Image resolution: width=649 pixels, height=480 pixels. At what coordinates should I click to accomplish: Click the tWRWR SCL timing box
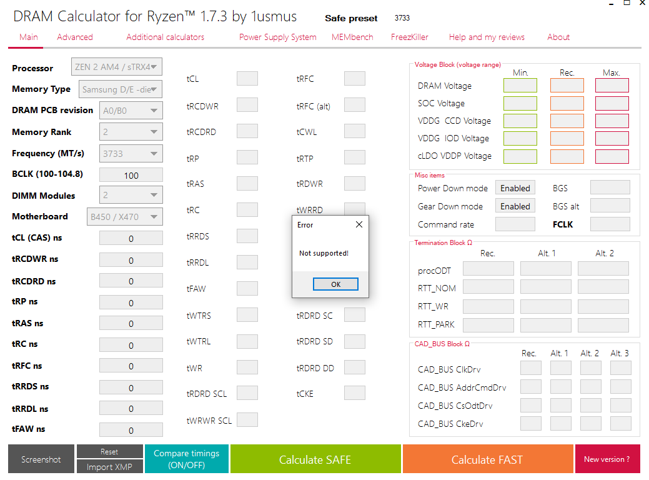[x=247, y=419]
